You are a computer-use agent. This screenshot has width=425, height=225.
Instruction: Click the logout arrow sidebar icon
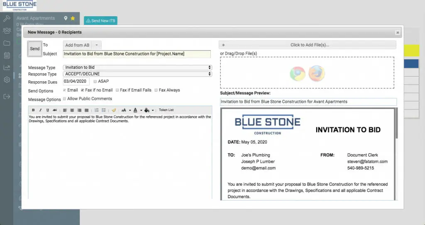pos(7,97)
